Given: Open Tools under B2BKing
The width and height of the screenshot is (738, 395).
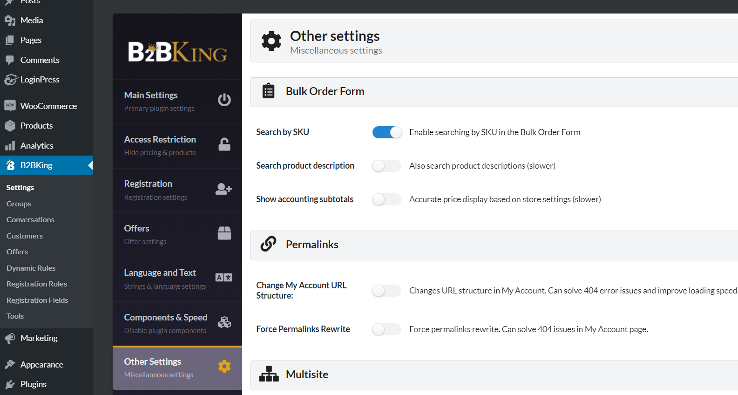Looking at the screenshot, I should tap(15, 316).
